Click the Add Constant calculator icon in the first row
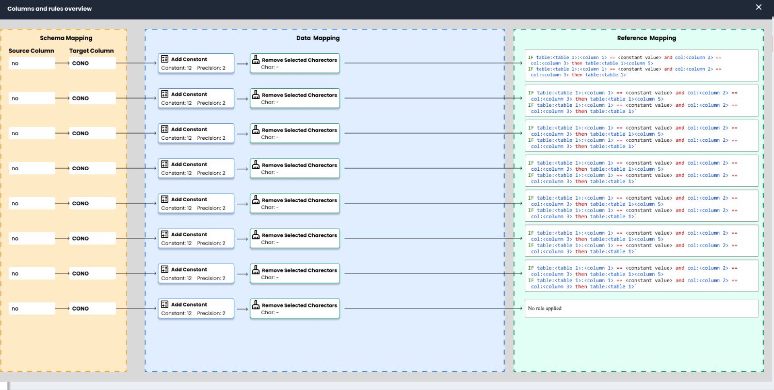This screenshot has width=774, height=390. [x=165, y=59]
